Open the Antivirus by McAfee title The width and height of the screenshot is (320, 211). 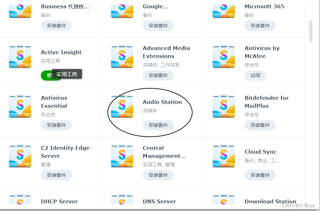[x=262, y=52]
